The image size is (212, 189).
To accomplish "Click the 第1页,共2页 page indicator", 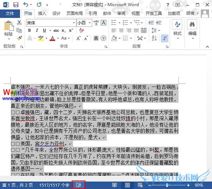I will click(x=17, y=185).
